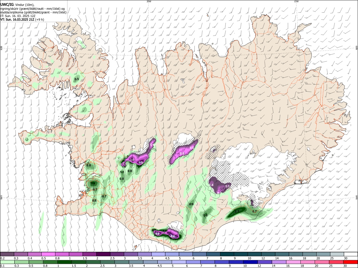The width and height of the screenshot is (358, 268).
Task: Click the '3.0' snowfall value on the map
Action: pos(132,160)
